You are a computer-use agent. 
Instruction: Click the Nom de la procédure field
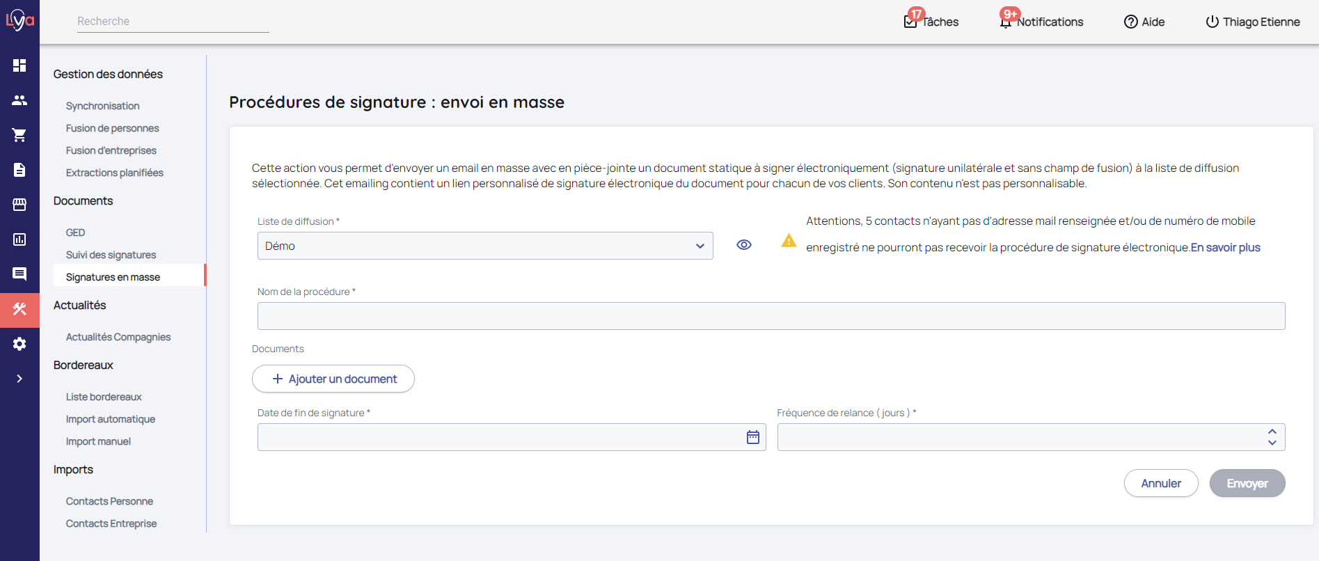coord(771,316)
